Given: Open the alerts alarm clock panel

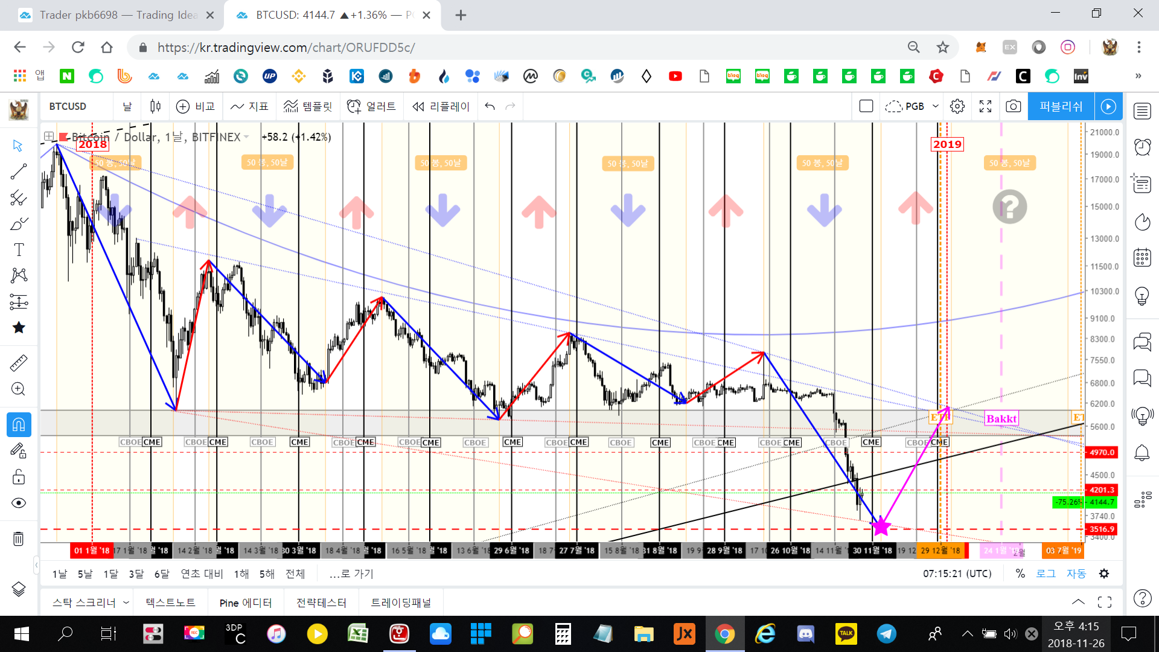Looking at the screenshot, I should [1142, 147].
